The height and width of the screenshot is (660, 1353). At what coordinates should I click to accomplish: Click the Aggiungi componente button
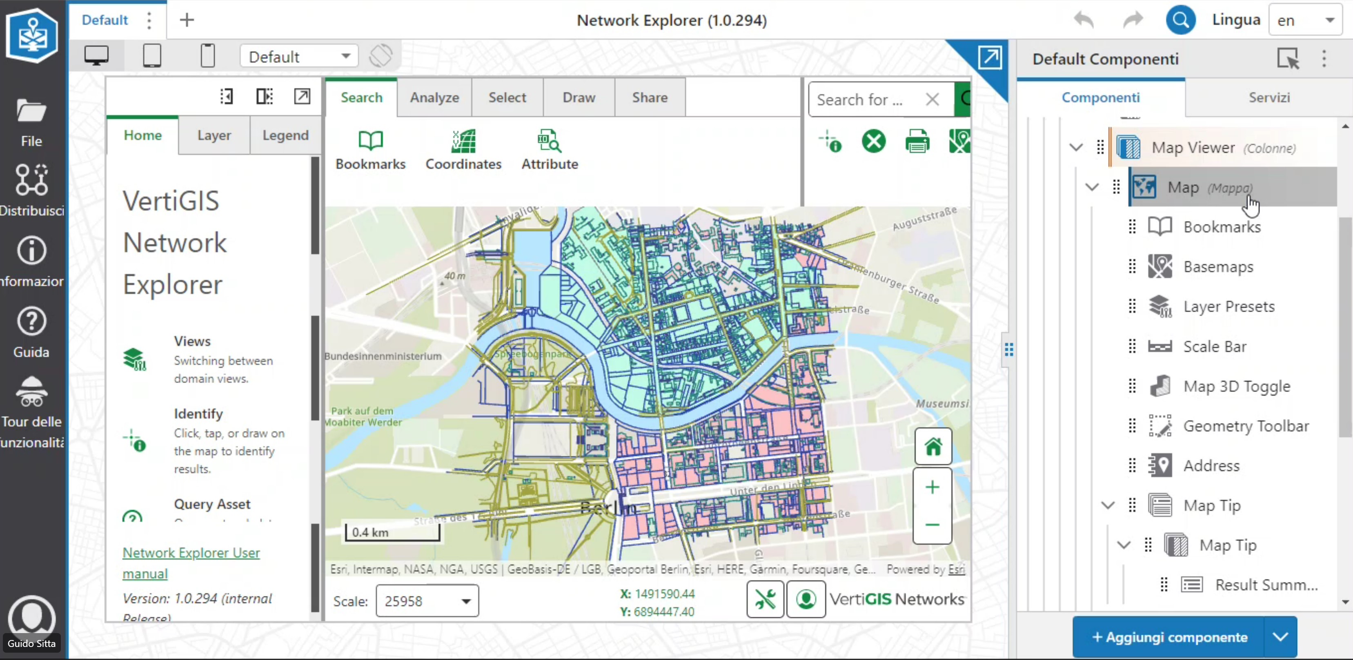tap(1169, 637)
